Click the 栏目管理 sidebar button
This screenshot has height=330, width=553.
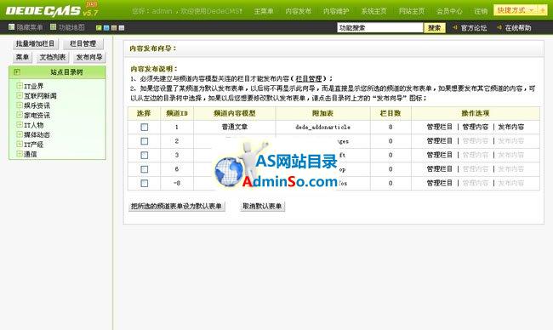coord(83,43)
